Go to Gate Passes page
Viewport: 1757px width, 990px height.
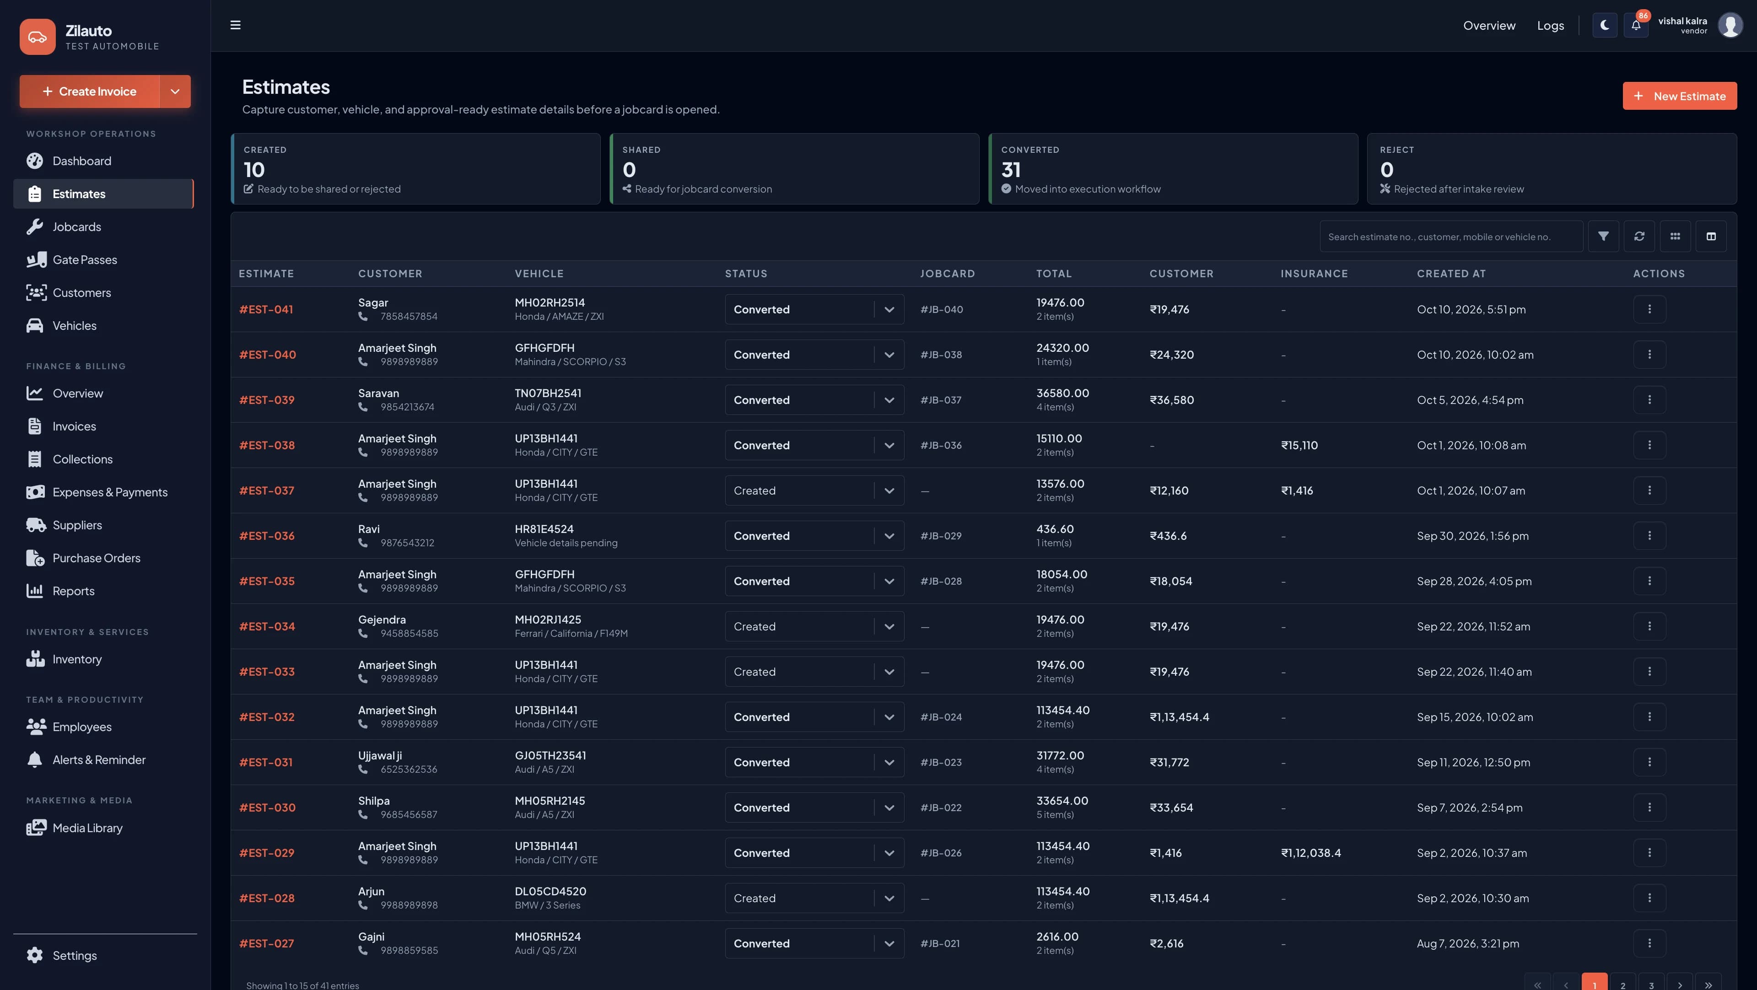pos(104,260)
